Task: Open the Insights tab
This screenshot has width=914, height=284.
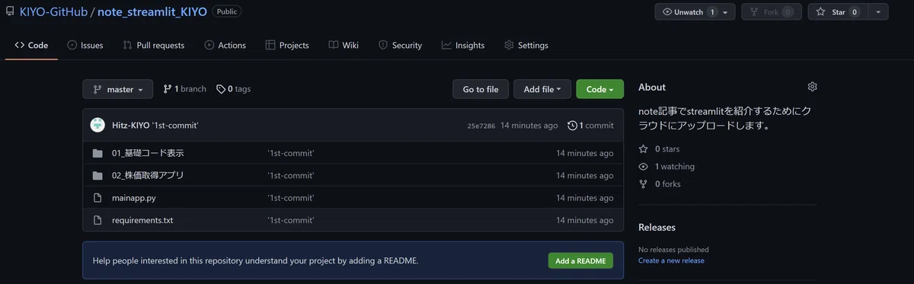Action: coord(463,45)
